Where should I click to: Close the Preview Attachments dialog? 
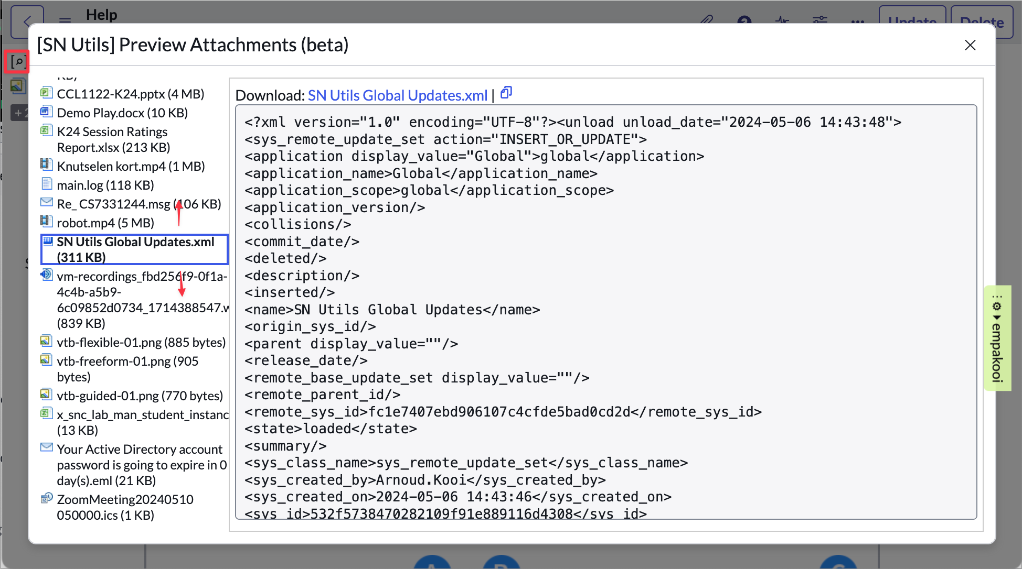[x=970, y=46]
